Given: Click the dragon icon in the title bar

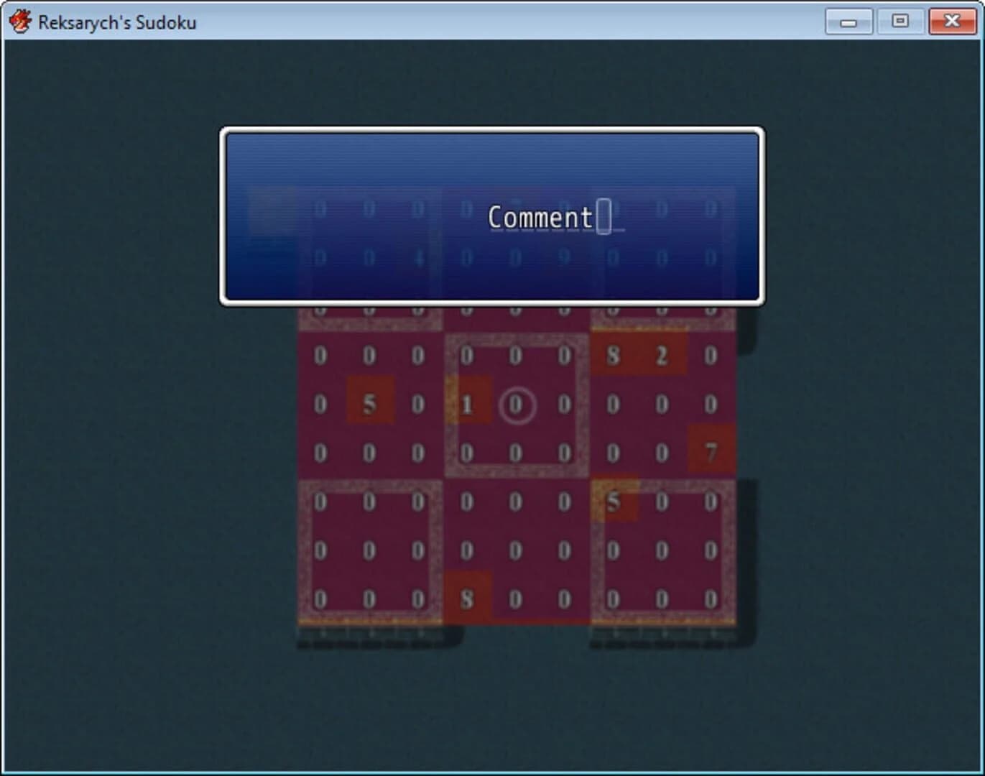Looking at the screenshot, I should click(22, 21).
